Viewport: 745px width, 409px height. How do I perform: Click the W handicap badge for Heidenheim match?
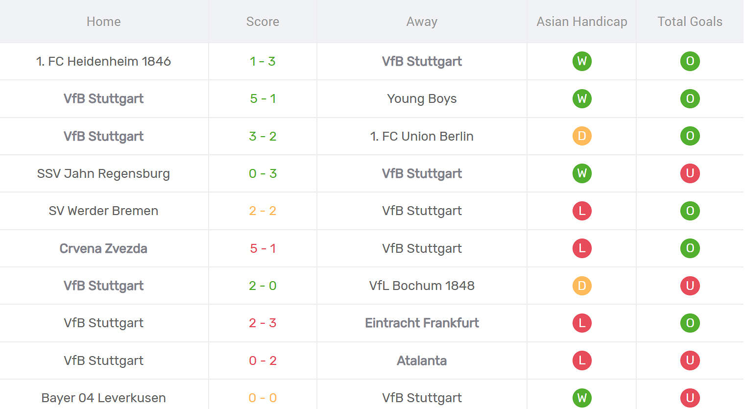[x=582, y=61]
